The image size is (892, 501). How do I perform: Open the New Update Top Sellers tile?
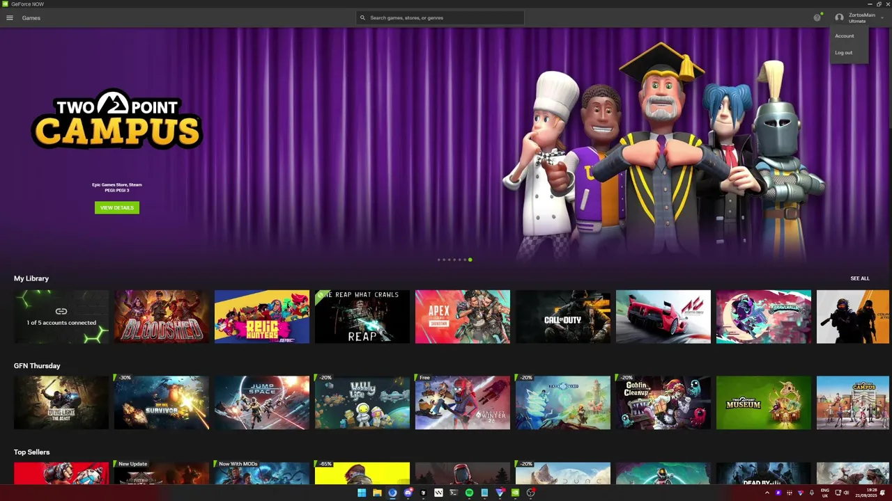coord(162,473)
